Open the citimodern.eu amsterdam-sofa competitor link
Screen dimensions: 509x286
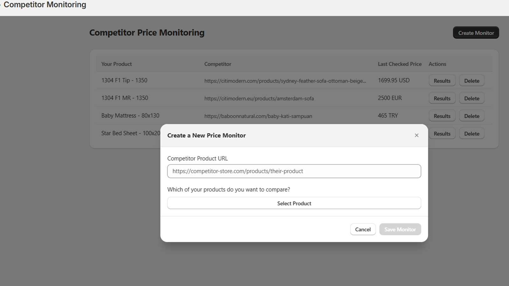pos(259,99)
